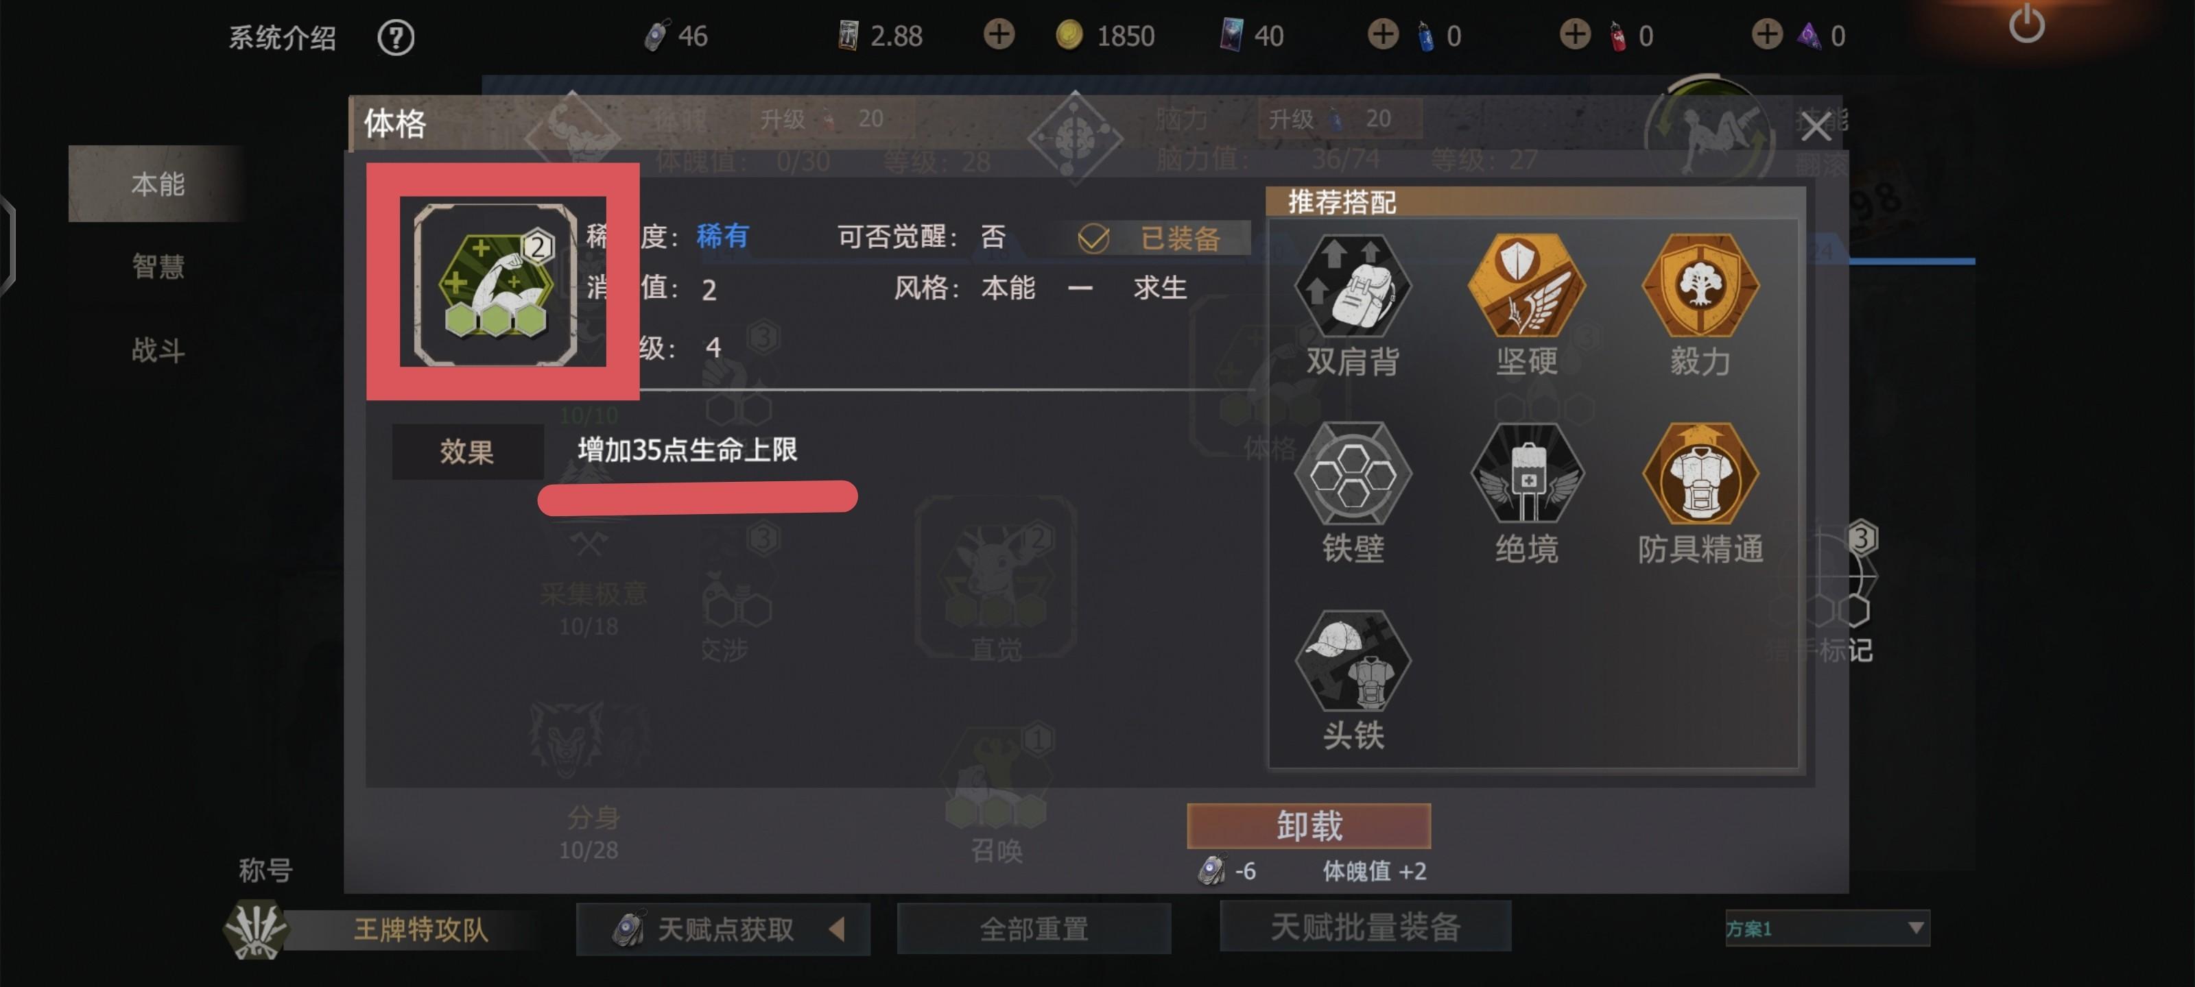2195x987 pixels.
Task: Select the 防具精通 armor talent icon
Action: pyautogui.click(x=1700, y=474)
